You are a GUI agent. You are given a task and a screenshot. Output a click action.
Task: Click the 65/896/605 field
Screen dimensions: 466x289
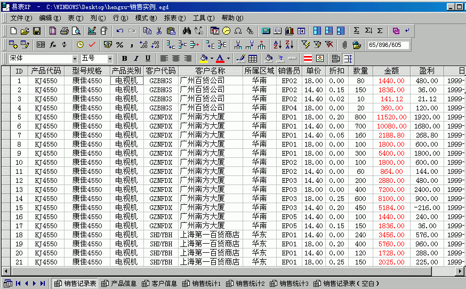pos(388,45)
